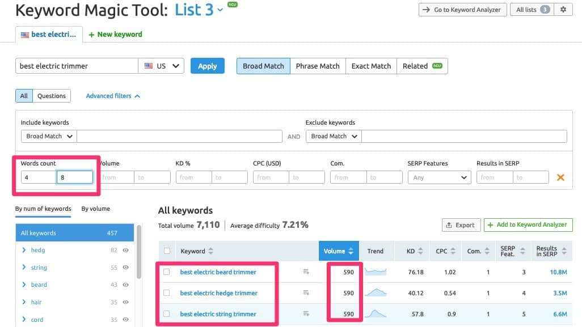
Task: Open the List 3 dropdown arrow
Action: pos(220,10)
